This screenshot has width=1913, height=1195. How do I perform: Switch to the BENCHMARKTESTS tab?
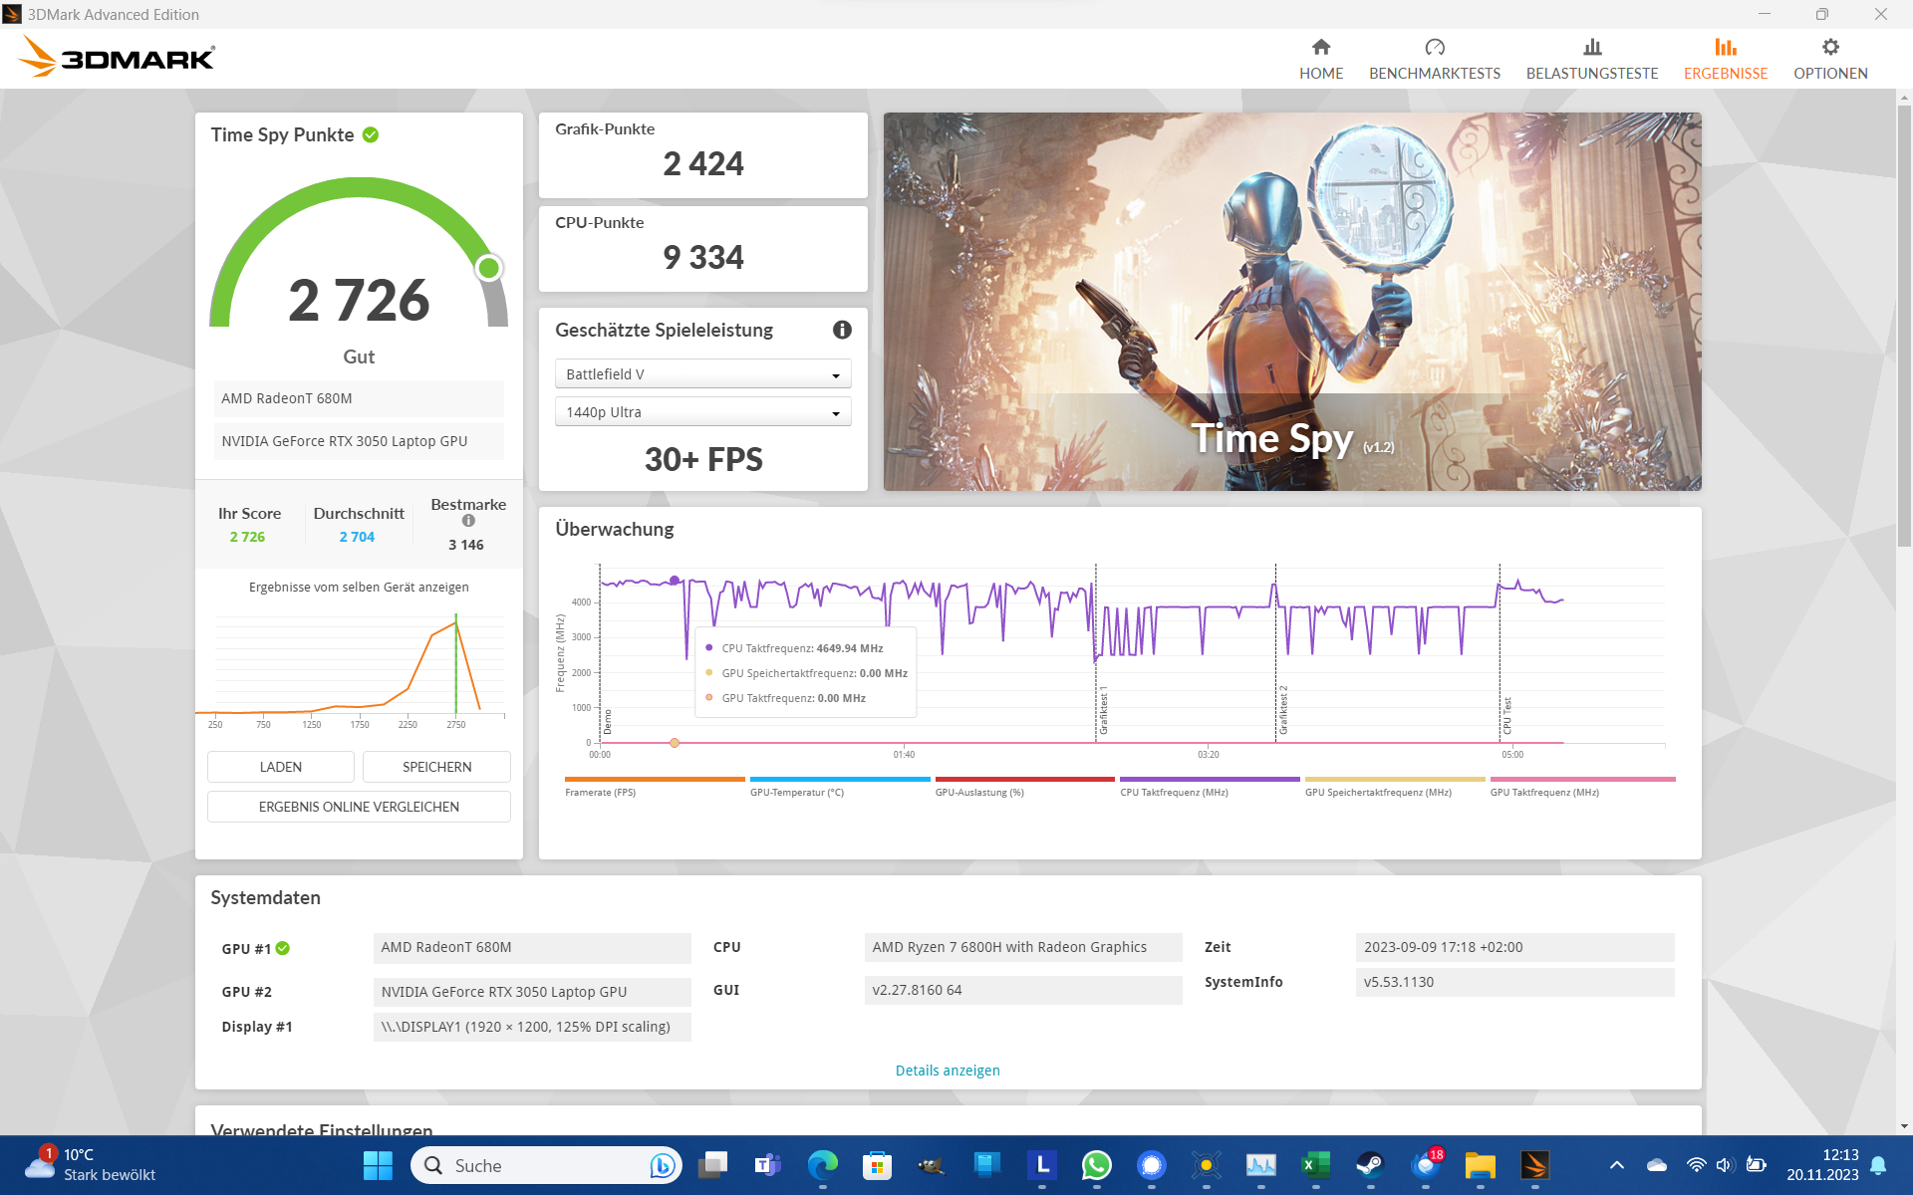1435,57
